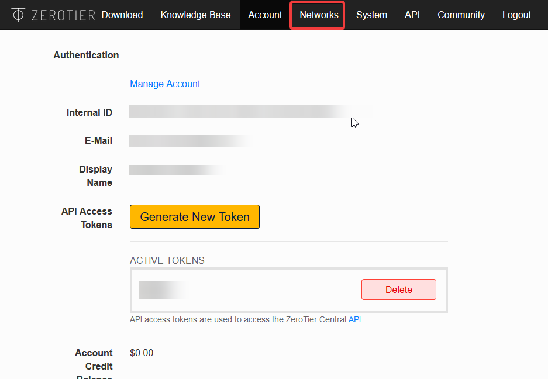Select the blurred E-Mail value
548x379 pixels.
click(x=191, y=141)
